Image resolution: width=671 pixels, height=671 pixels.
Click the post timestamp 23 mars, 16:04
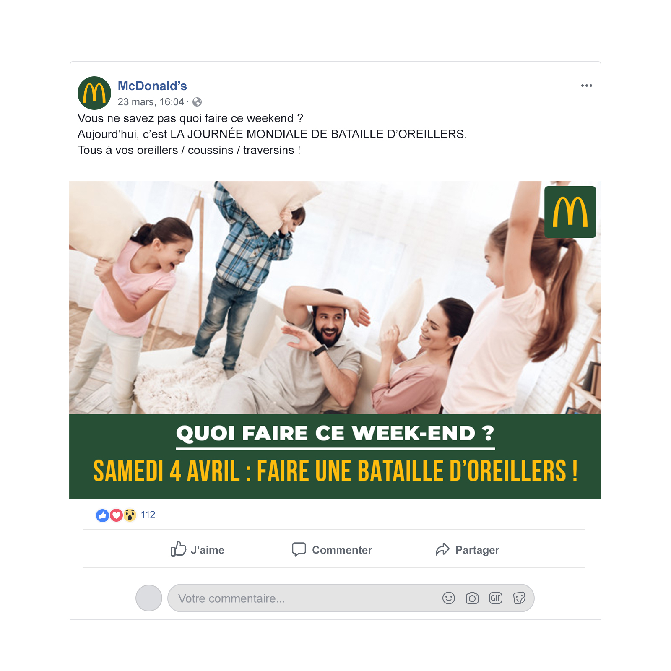151,102
